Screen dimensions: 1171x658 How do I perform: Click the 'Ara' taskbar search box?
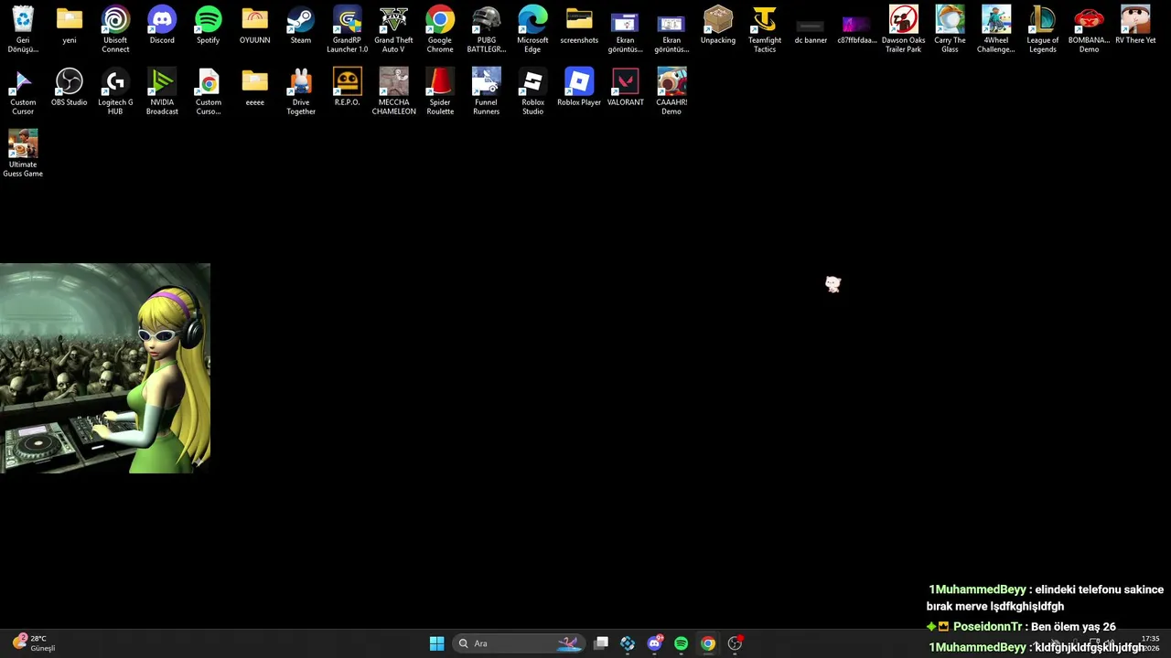tap(519, 643)
